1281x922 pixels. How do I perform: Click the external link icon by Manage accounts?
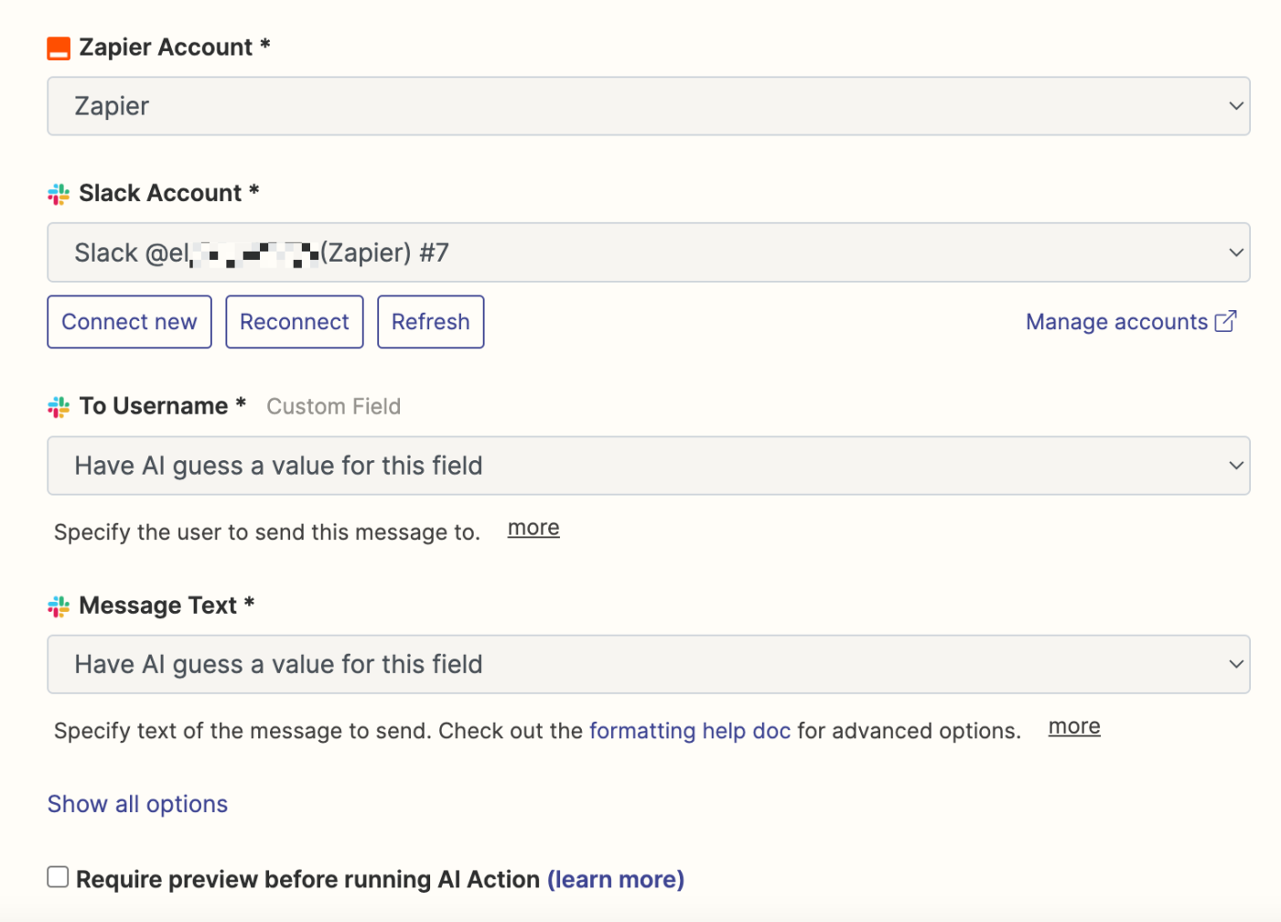pyautogui.click(x=1226, y=321)
